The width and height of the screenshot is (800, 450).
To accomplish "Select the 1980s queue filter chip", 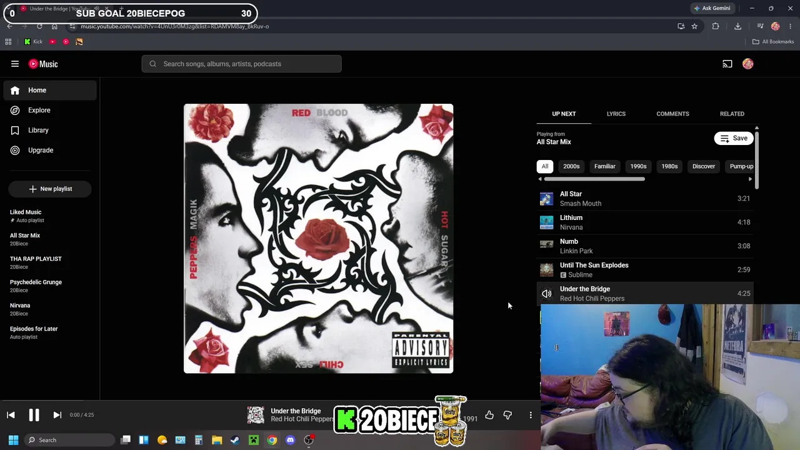I will point(669,166).
